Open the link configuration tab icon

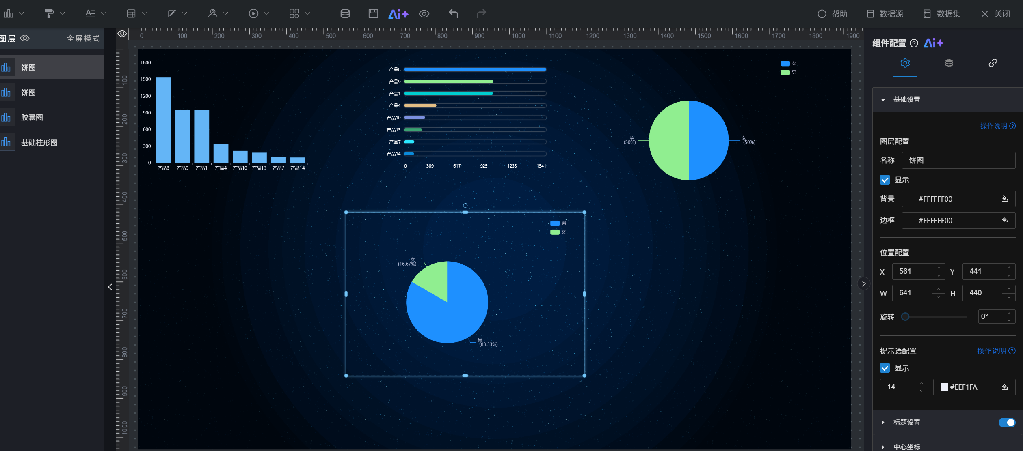coord(992,63)
